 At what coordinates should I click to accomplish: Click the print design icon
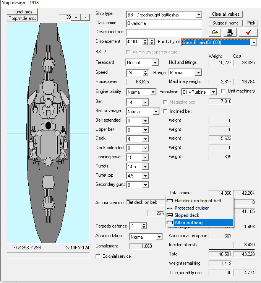pos(230,33)
